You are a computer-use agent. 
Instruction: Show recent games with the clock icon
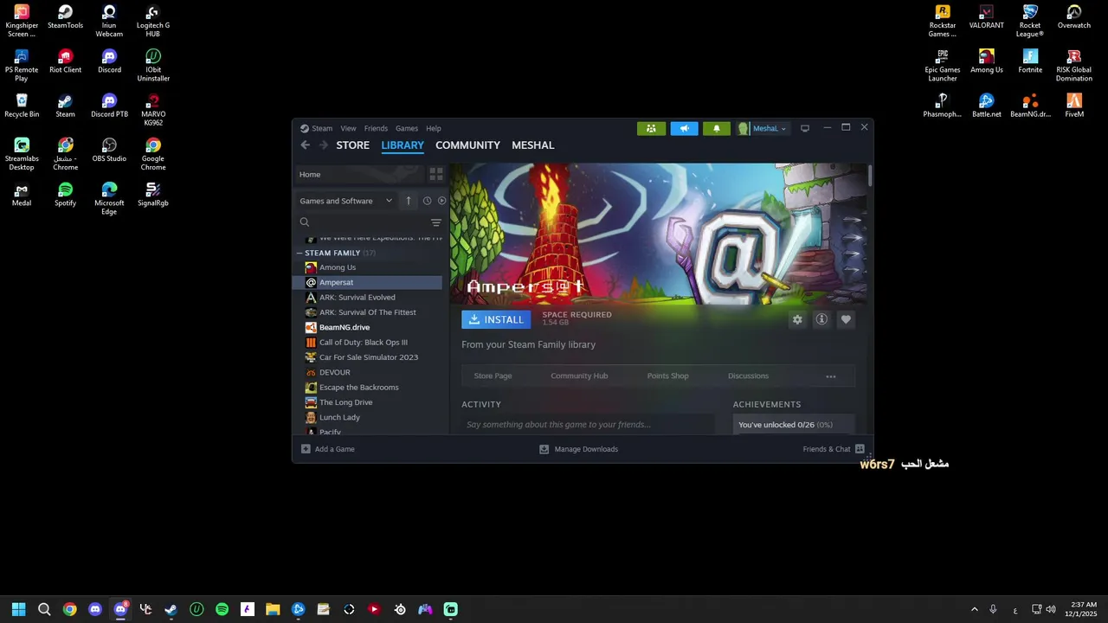427,201
